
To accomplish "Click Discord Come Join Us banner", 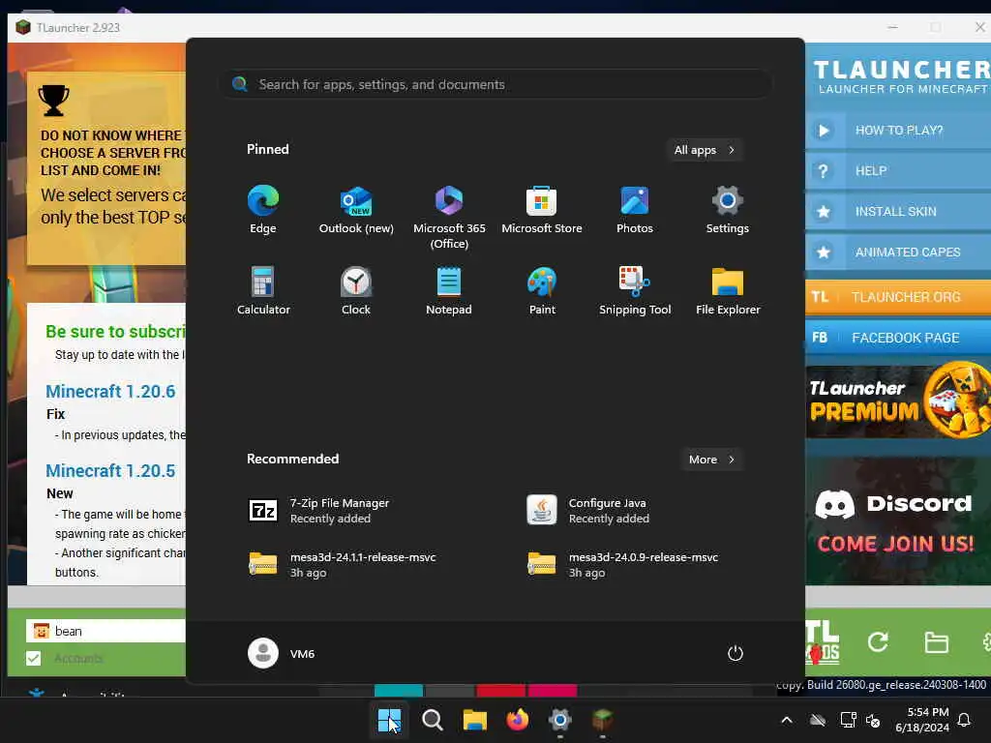I will click(x=898, y=521).
